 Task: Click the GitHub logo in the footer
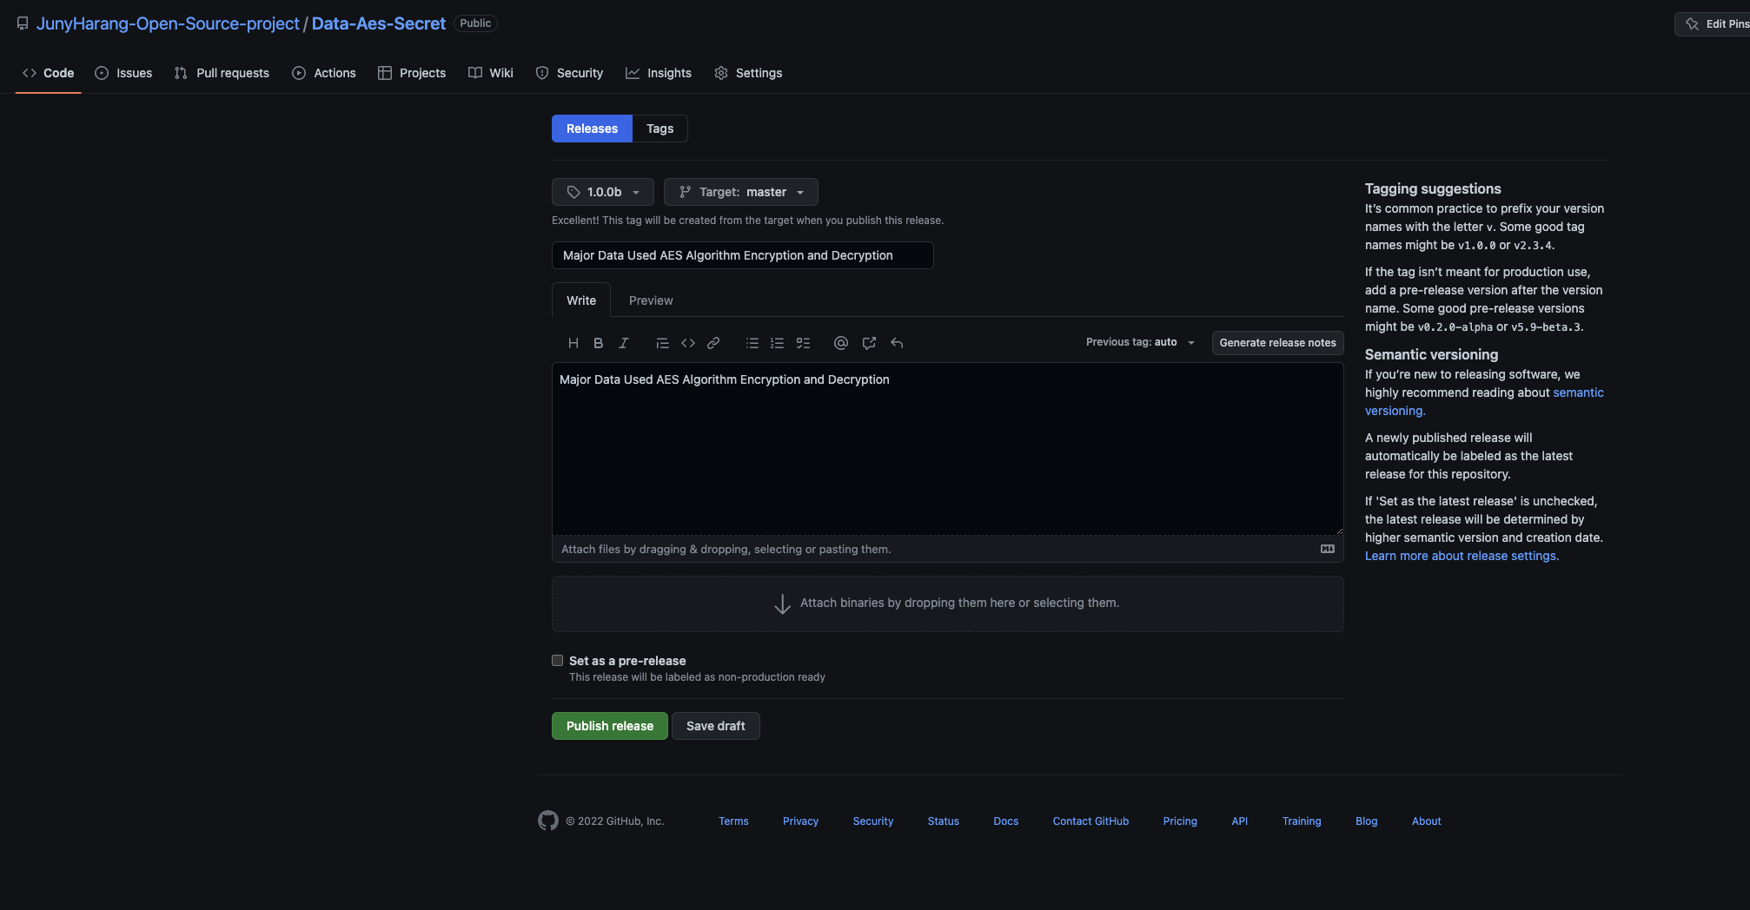[548, 821]
